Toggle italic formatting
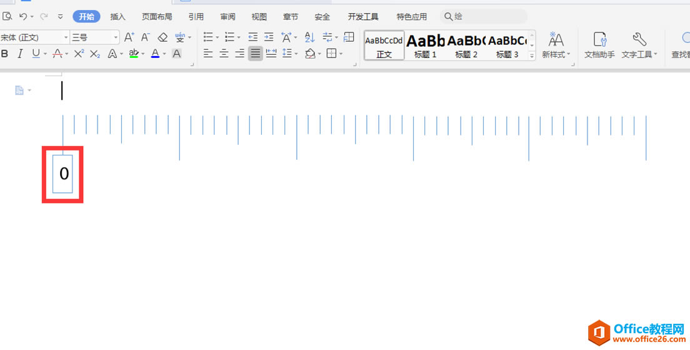690x350 pixels. (x=20, y=54)
